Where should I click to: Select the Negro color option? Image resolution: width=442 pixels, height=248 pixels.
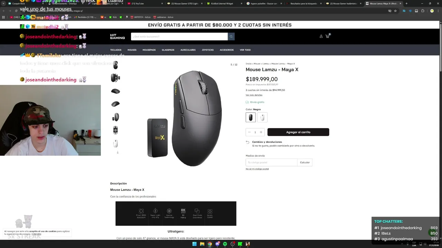click(251, 117)
